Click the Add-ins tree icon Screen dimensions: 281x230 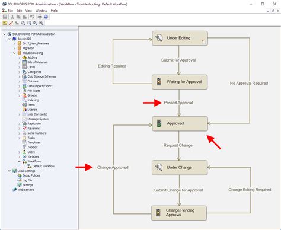[x=24, y=57]
